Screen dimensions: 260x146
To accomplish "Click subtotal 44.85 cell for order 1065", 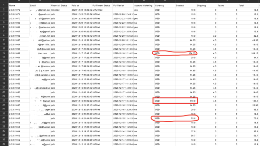I will (x=186, y=40).
